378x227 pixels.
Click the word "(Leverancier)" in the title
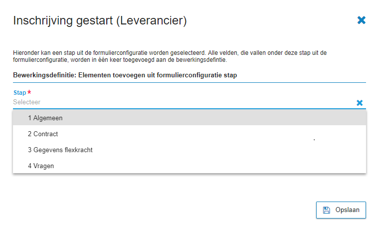click(x=152, y=21)
